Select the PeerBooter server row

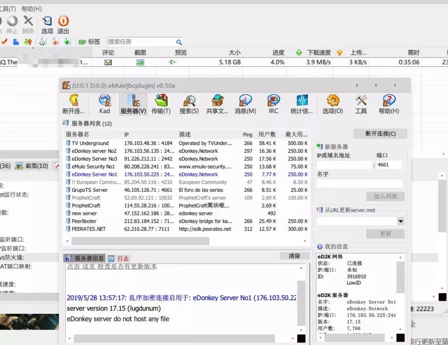(x=187, y=221)
